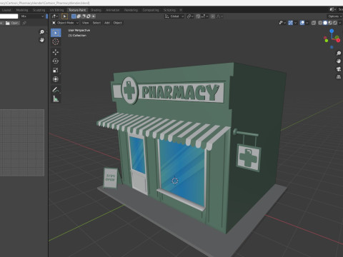Switch between perspective and orthographic view via the grid icon
The width and height of the screenshot is (343, 257).
click(x=339, y=77)
